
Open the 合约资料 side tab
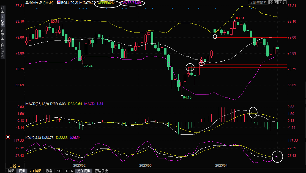coord(2,51)
